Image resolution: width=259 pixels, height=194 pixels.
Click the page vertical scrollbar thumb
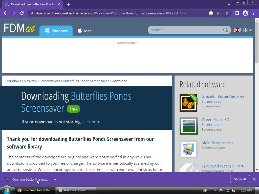257,42
